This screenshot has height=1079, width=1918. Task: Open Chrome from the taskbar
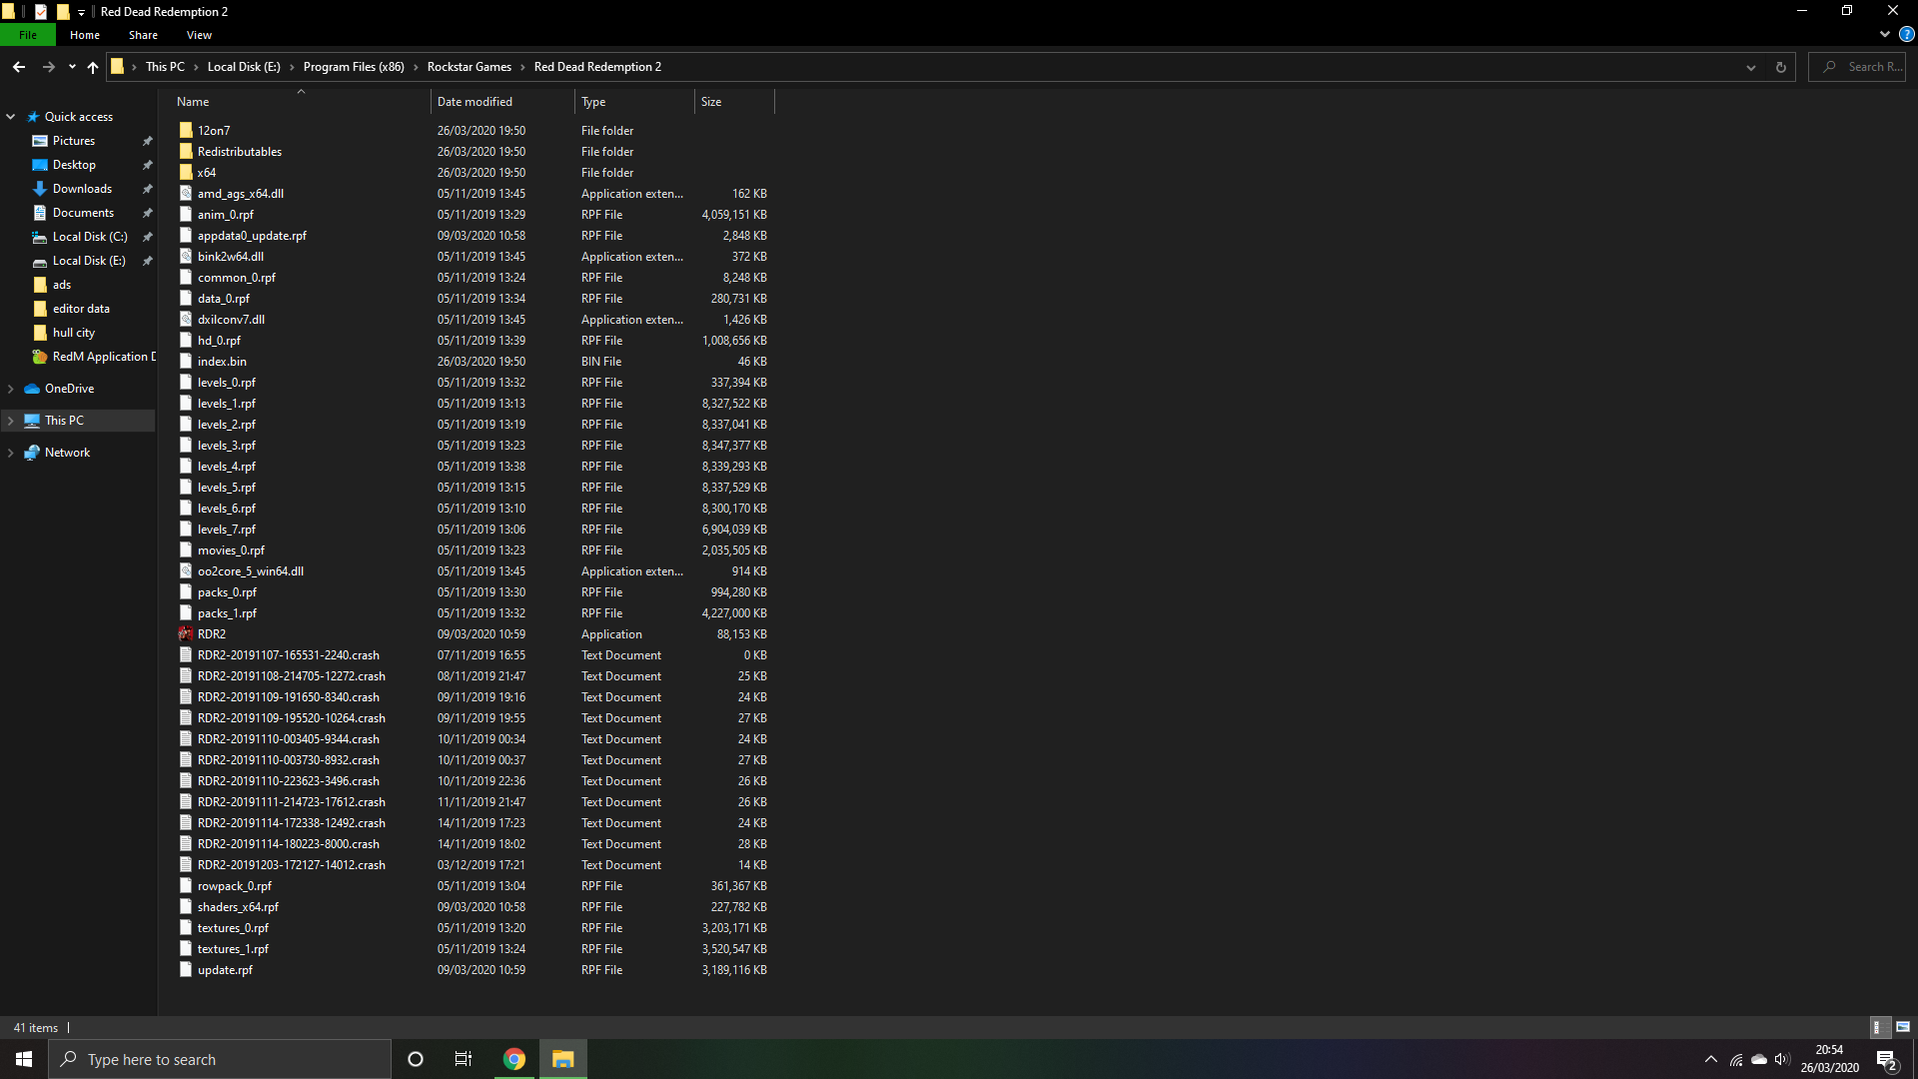coord(514,1059)
